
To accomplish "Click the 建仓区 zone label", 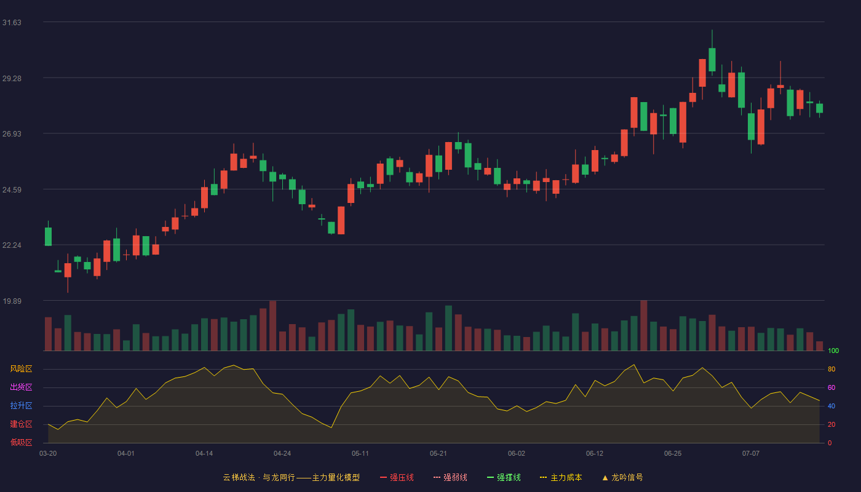I will 21,424.
